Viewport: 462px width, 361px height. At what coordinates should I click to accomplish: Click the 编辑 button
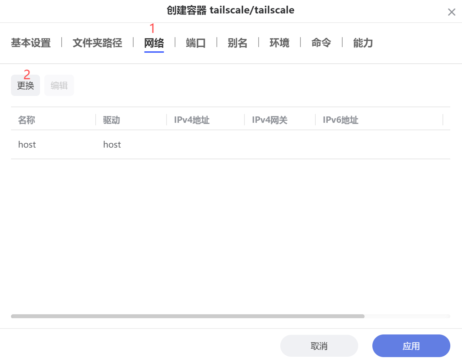(59, 85)
